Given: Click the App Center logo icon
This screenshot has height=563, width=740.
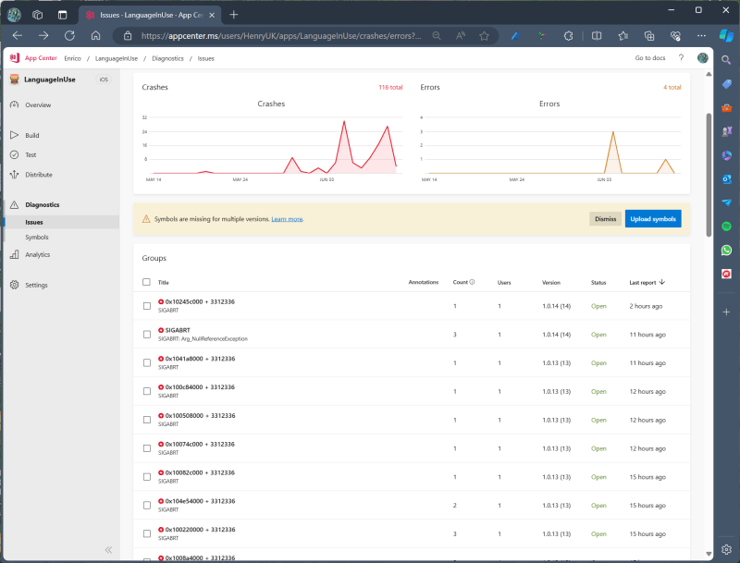Looking at the screenshot, I should click(14, 58).
